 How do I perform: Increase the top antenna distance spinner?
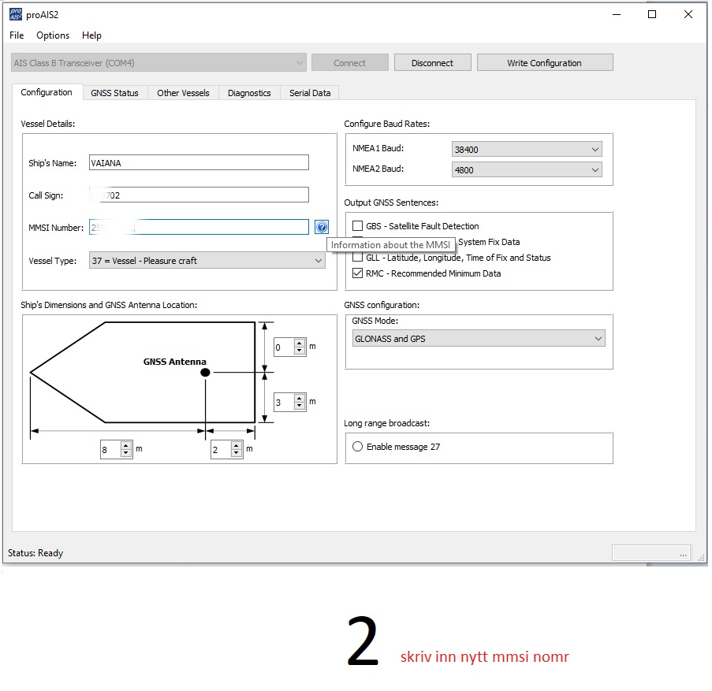pyautogui.click(x=300, y=343)
